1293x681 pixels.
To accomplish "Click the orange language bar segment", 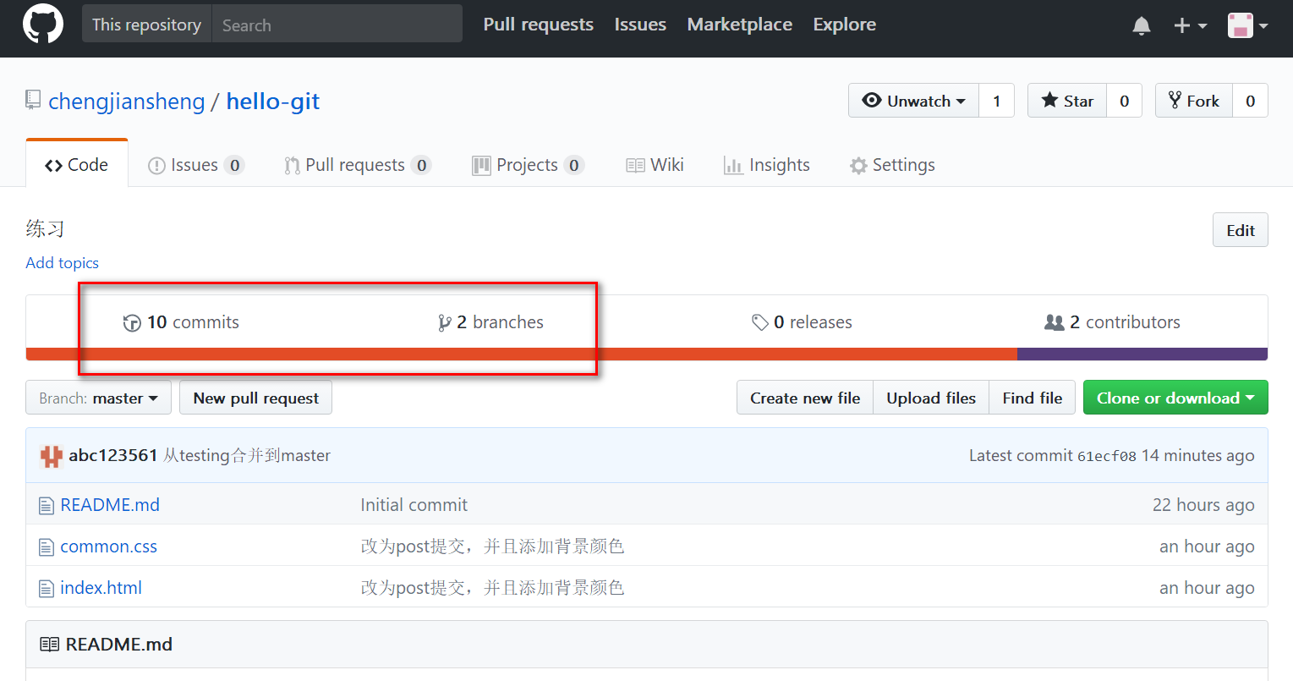I will pos(522,354).
